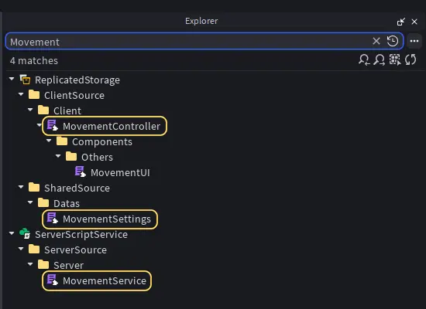Refresh search results icon
Screen dimensions: 426x309
pyautogui.click(x=411, y=60)
